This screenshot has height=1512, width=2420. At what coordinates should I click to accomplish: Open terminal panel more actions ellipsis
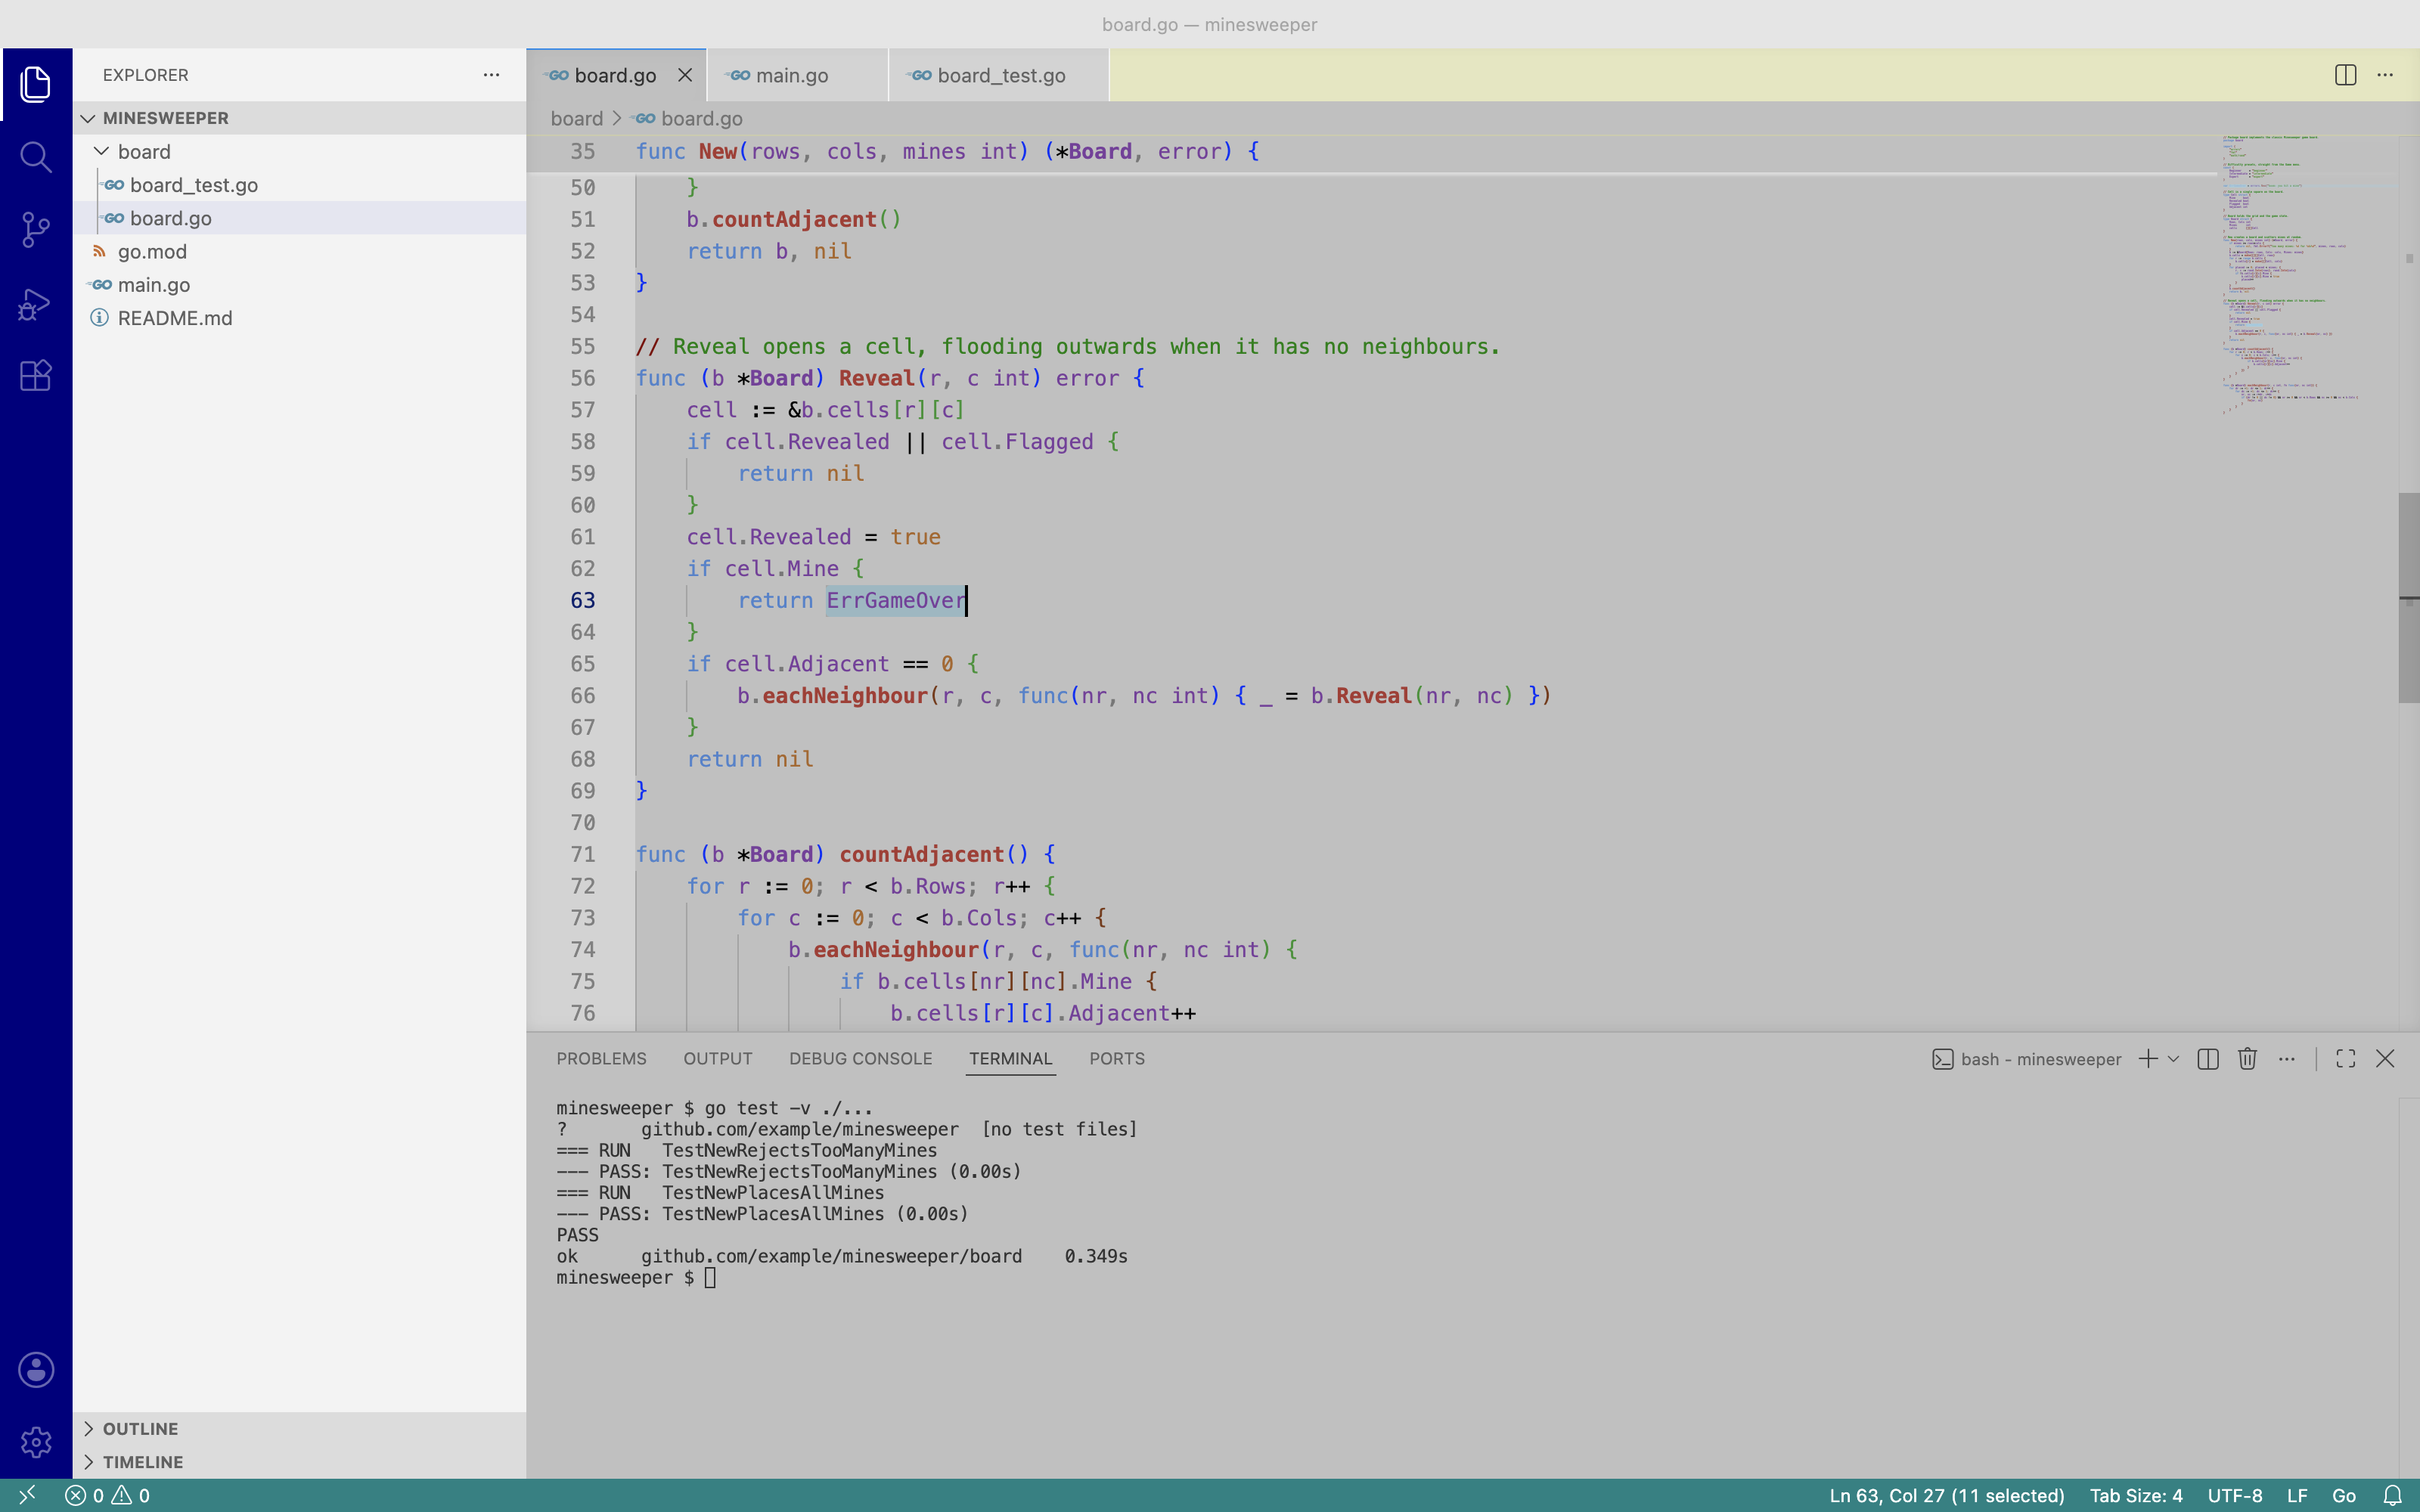(x=2287, y=1059)
